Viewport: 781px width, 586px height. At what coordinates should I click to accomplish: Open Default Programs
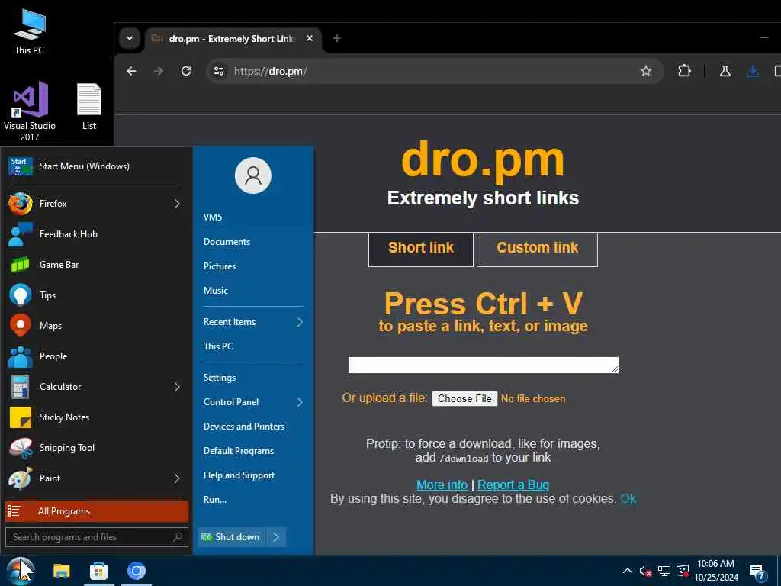click(238, 451)
